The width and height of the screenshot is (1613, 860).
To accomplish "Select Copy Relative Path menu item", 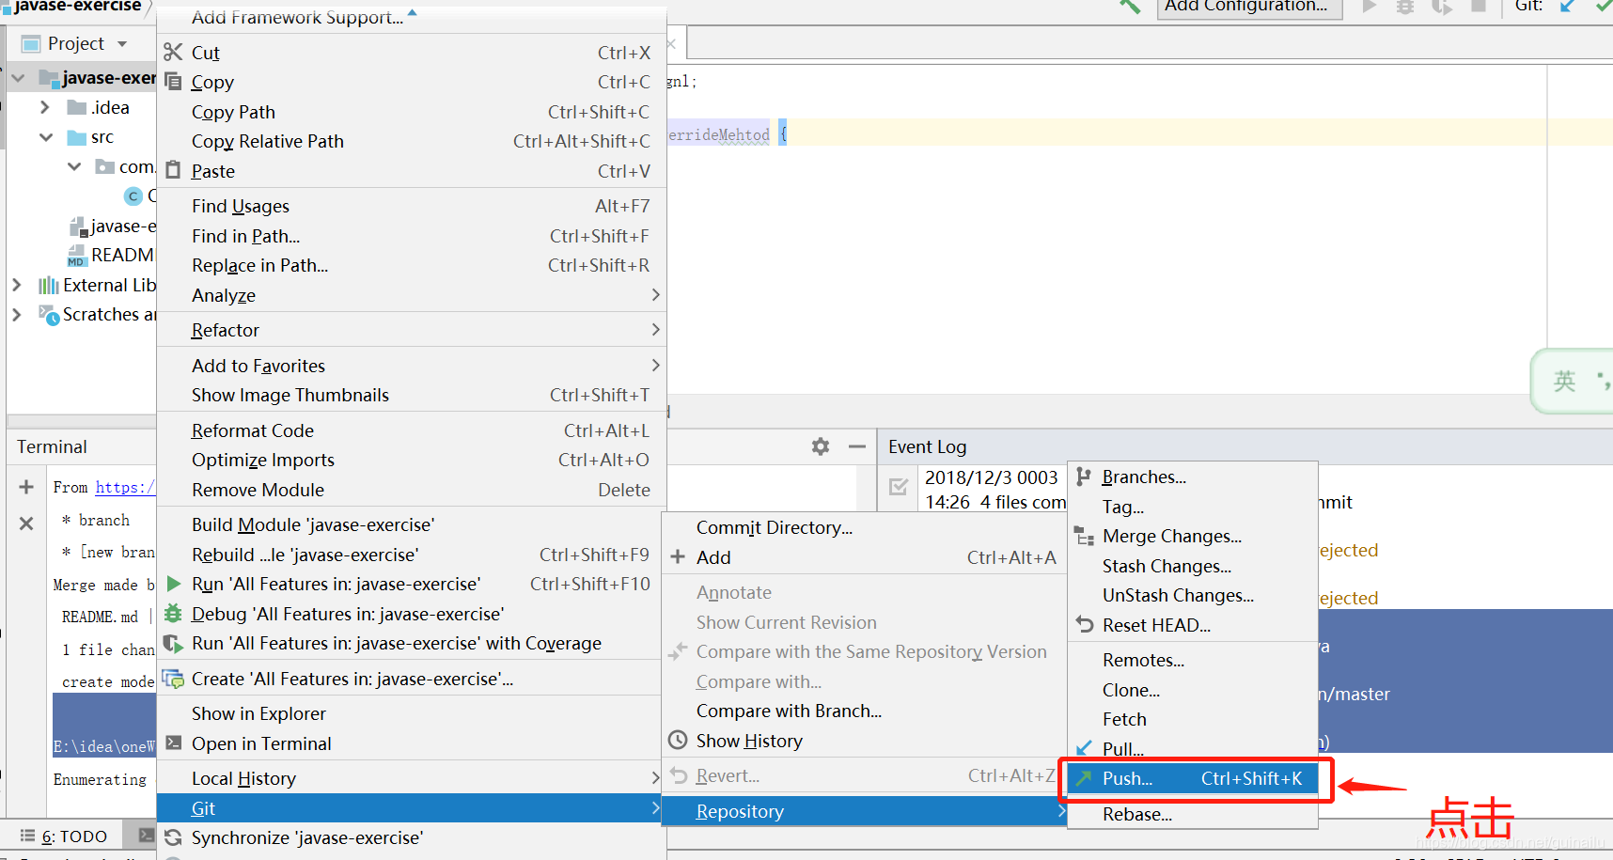I will tap(412, 141).
